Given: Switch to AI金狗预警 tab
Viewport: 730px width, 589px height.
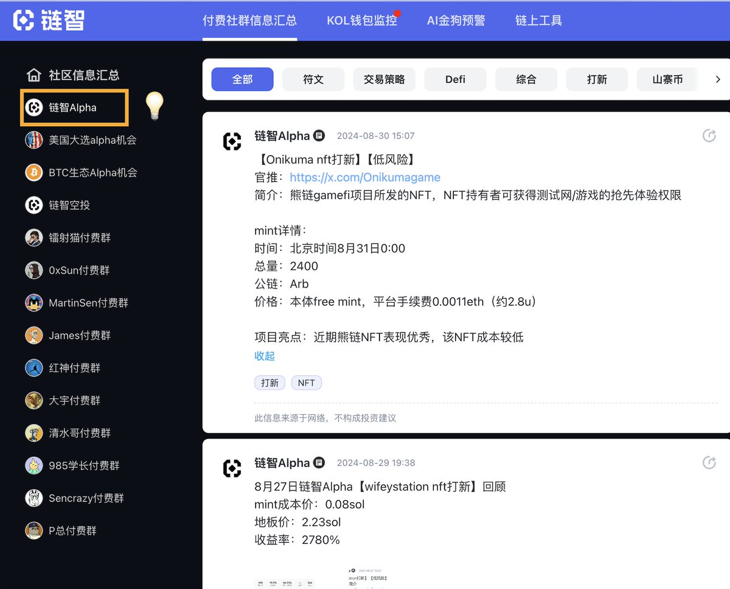Looking at the screenshot, I should click(x=456, y=21).
